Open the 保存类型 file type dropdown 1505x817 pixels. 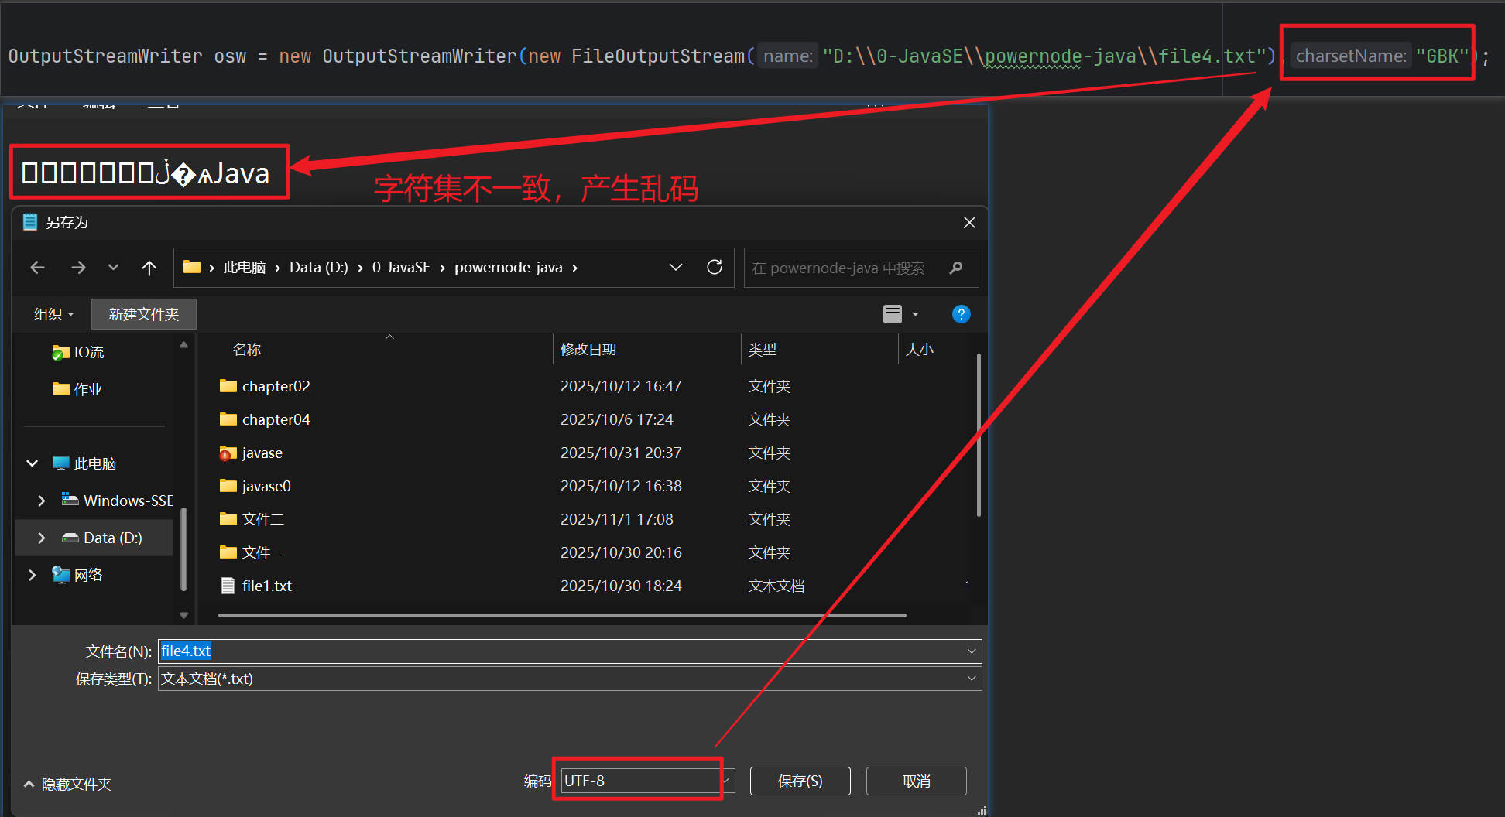pyautogui.click(x=971, y=679)
